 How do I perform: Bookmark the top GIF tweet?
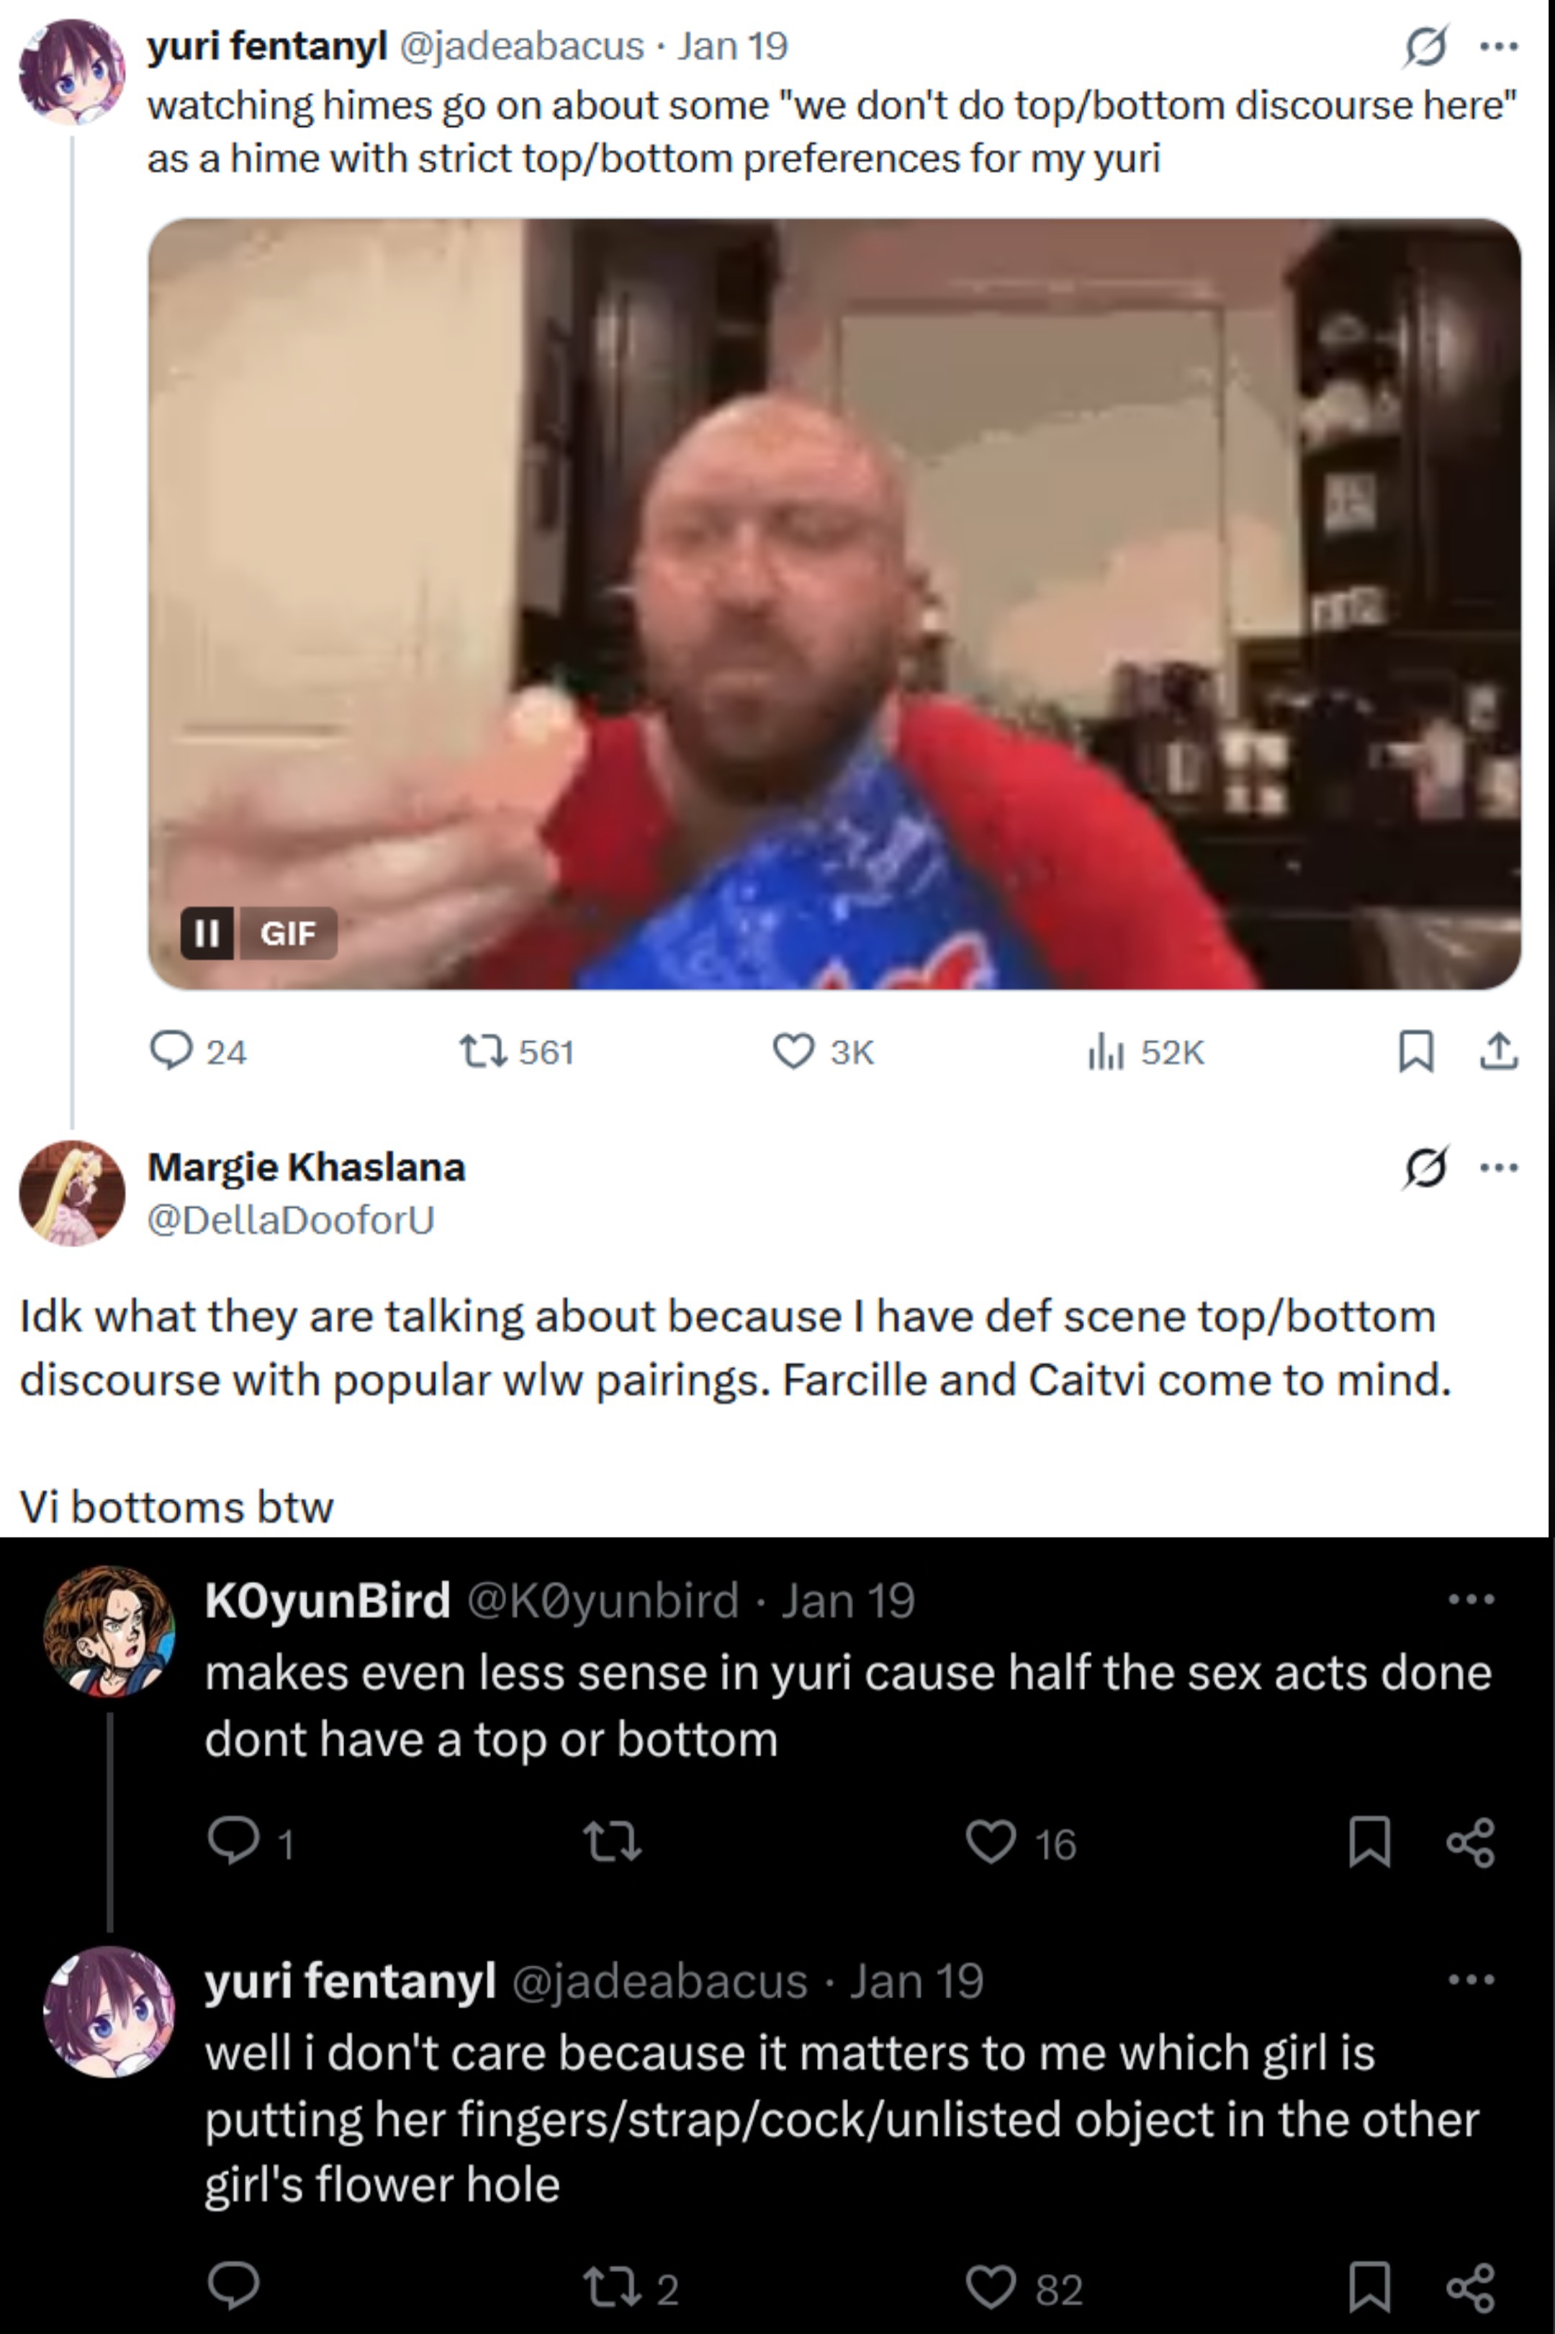tap(1415, 1051)
